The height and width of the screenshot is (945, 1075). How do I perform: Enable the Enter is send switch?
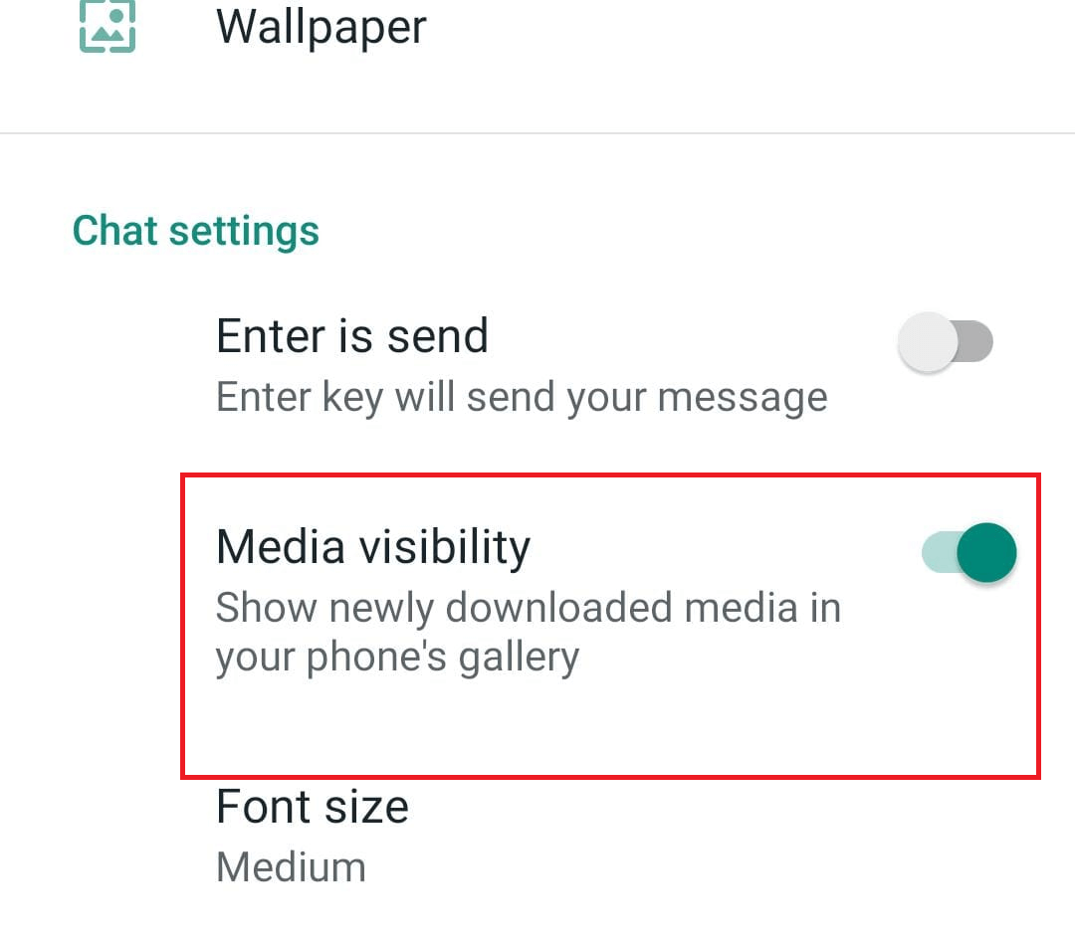[x=946, y=341]
